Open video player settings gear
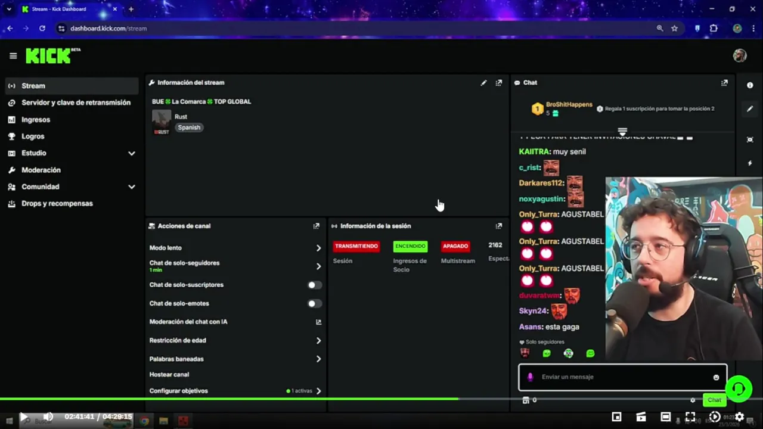 click(x=739, y=417)
